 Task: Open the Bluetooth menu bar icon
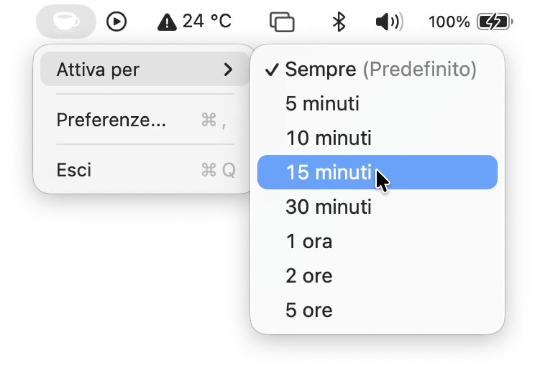(x=338, y=21)
